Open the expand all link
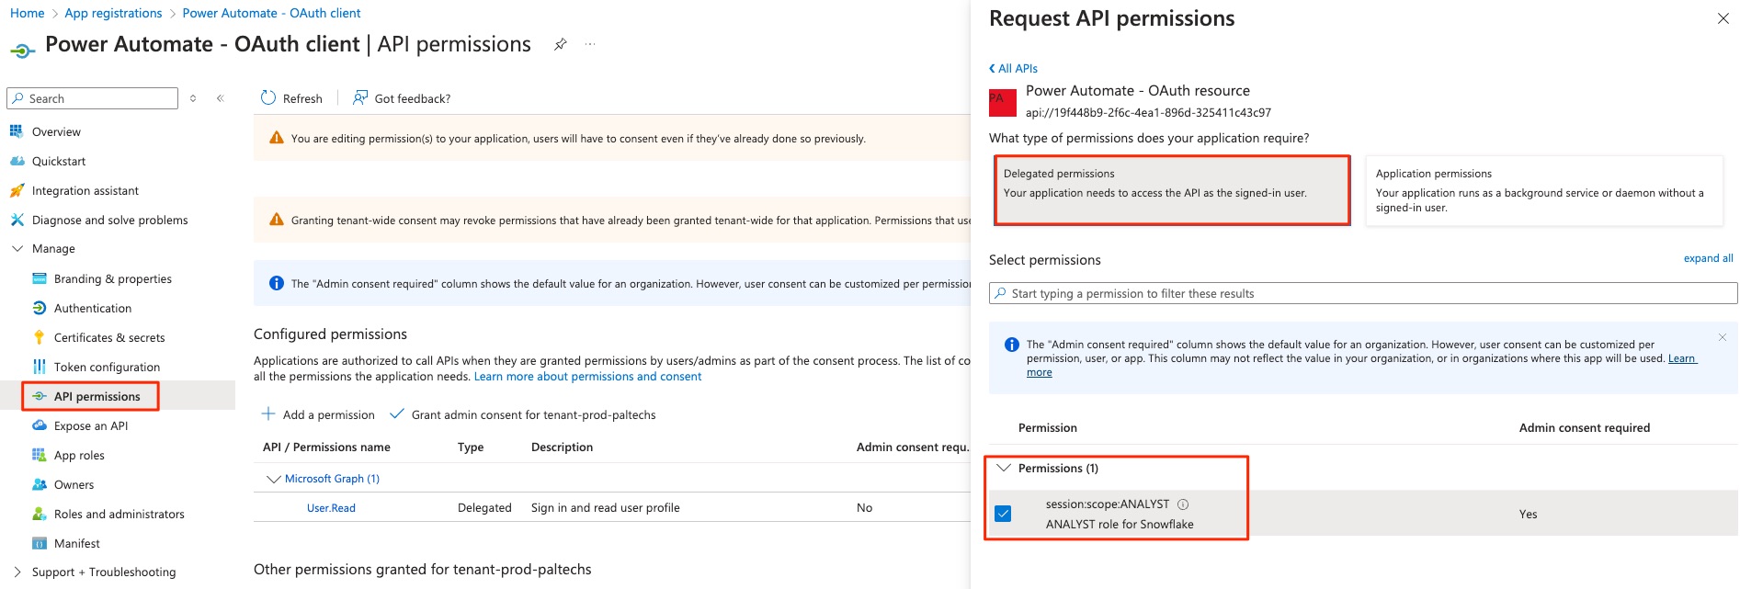 tap(1707, 258)
